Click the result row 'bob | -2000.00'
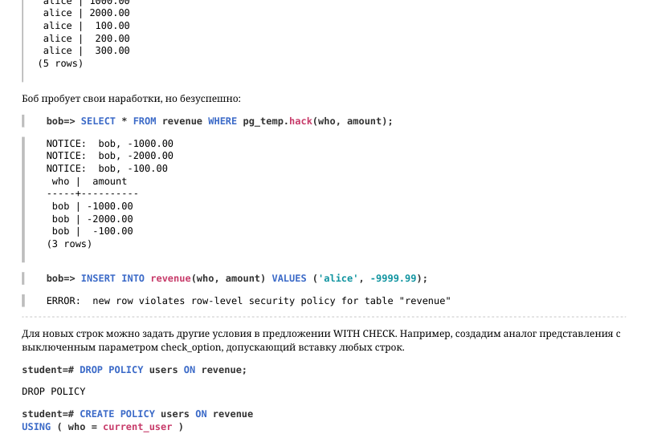 92,219
